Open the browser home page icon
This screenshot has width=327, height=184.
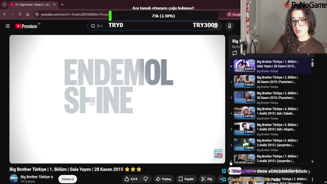(x=28, y=14)
